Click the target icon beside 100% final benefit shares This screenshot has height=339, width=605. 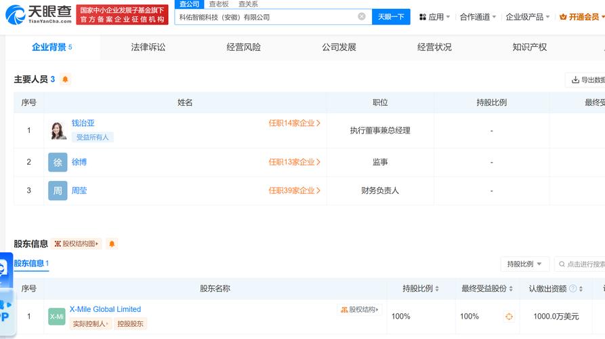509,317
